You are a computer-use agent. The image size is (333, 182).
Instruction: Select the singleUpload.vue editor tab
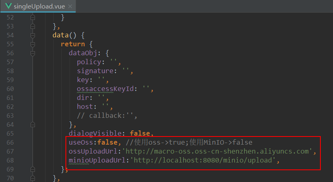point(38,6)
